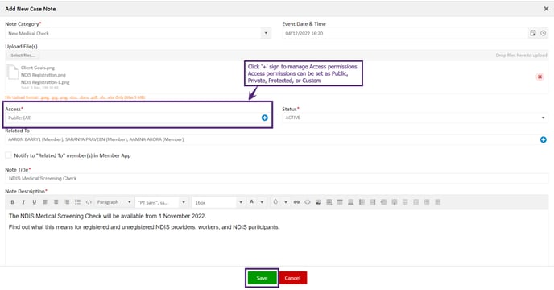The image size is (554, 290).
Task: Remove uploaded files with the red X
Action: tap(540, 77)
